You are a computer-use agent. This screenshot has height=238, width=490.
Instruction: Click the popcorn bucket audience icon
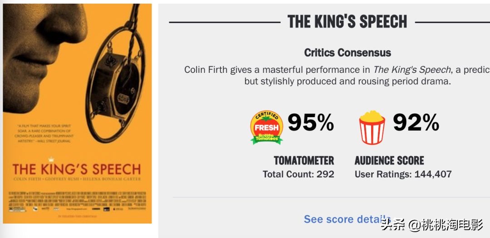(x=372, y=128)
